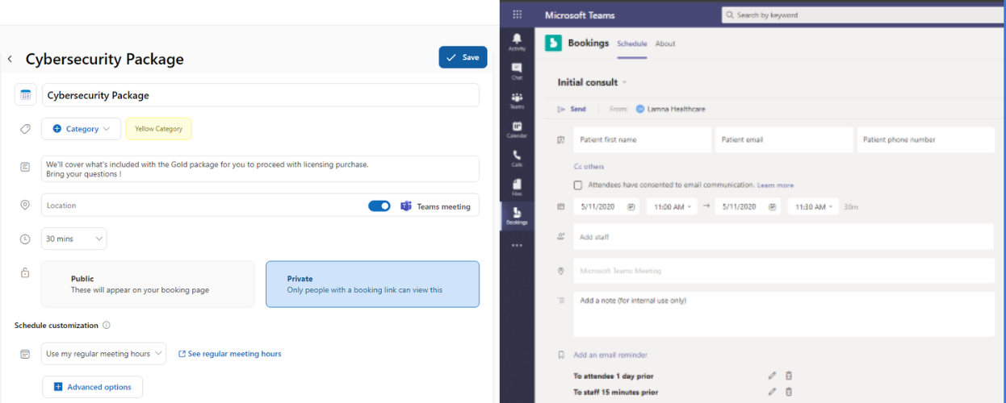Viewport: 1006px width, 403px height.
Task: Click the Add staff field
Action: click(784, 237)
